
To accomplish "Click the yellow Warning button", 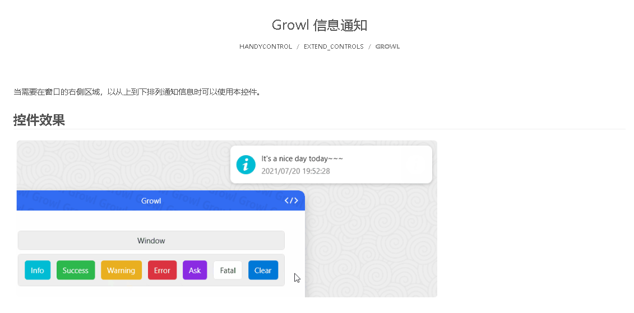I will pyautogui.click(x=121, y=270).
